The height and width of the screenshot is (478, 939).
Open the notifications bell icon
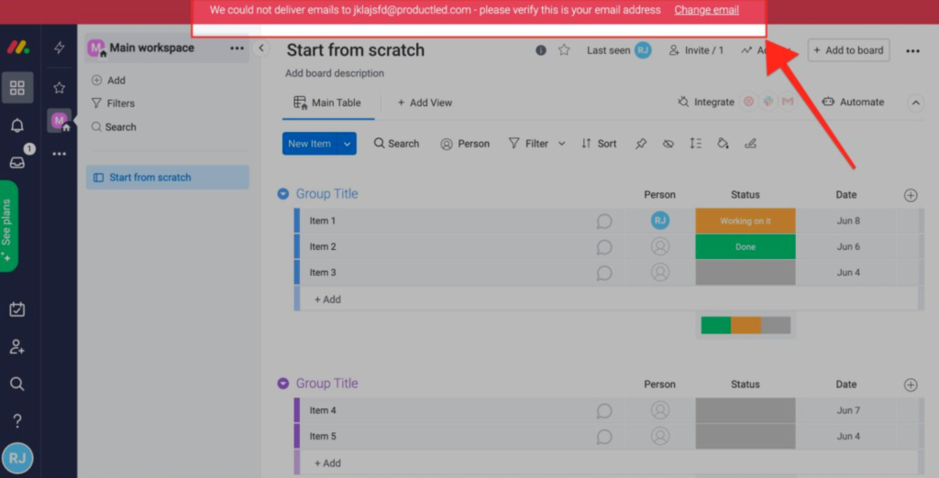click(x=17, y=125)
